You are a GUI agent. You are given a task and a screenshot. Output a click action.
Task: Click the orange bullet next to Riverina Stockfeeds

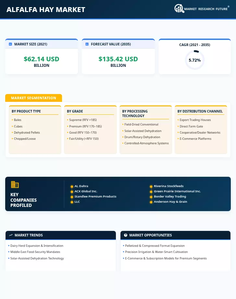[151, 186]
